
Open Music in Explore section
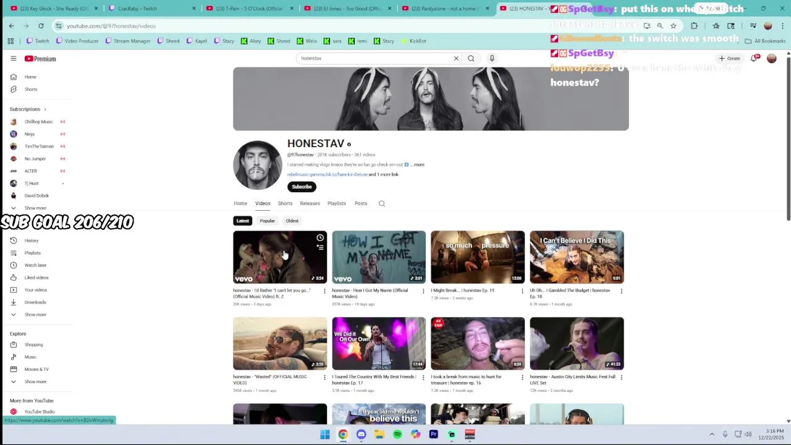(30, 357)
